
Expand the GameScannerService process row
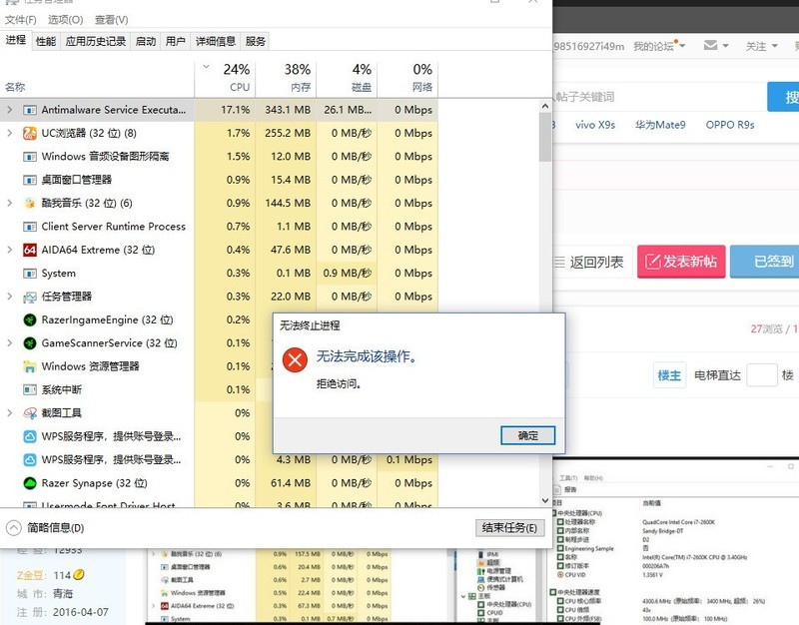coord(10,343)
